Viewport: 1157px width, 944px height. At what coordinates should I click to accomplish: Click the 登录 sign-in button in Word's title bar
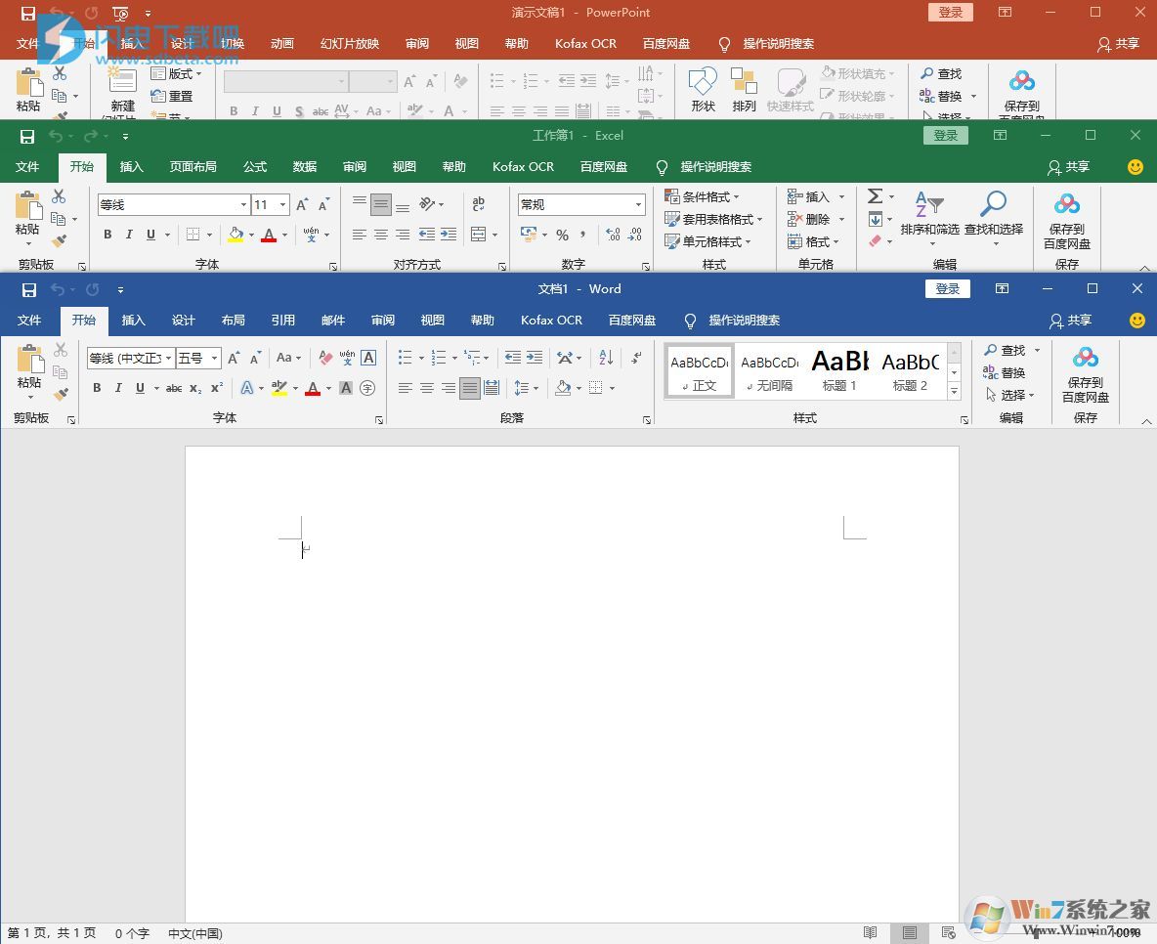click(947, 288)
